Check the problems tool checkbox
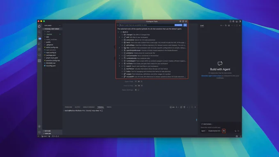Screen dimensions: 279x157 [122, 53]
